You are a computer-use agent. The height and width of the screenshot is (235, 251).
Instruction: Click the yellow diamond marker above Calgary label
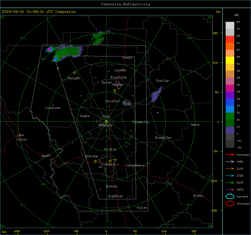[x=110, y=161]
